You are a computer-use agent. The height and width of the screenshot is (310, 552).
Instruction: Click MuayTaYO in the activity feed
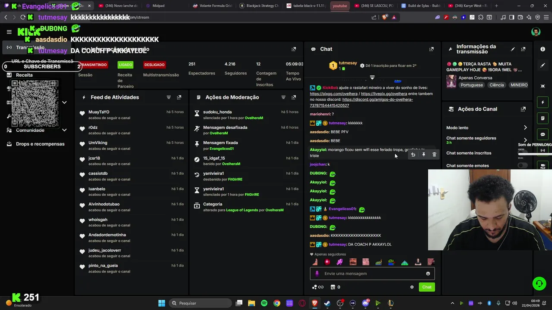pos(99,112)
